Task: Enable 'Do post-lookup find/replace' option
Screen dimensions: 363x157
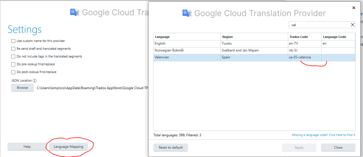Action: pyautogui.click(x=13, y=72)
